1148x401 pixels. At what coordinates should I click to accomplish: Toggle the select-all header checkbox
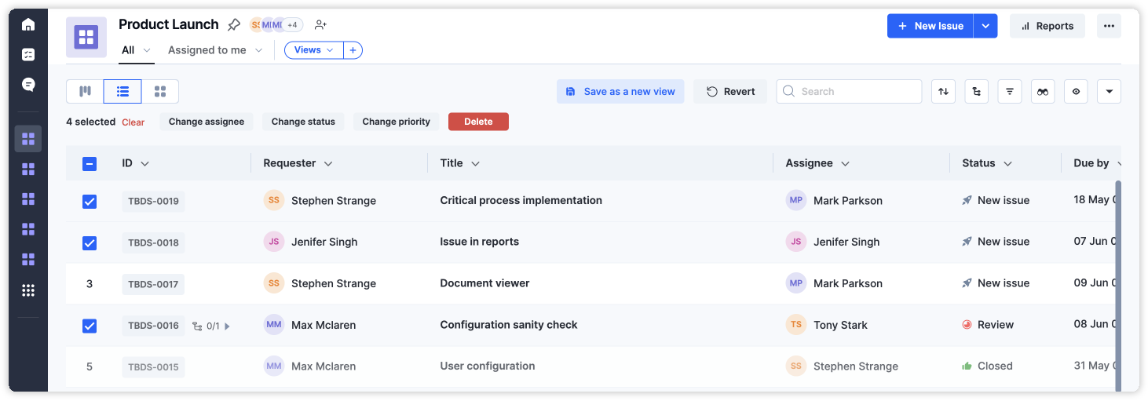[x=90, y=164]
